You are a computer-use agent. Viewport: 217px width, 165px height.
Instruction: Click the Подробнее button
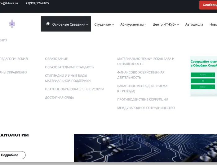pos(10,155)
